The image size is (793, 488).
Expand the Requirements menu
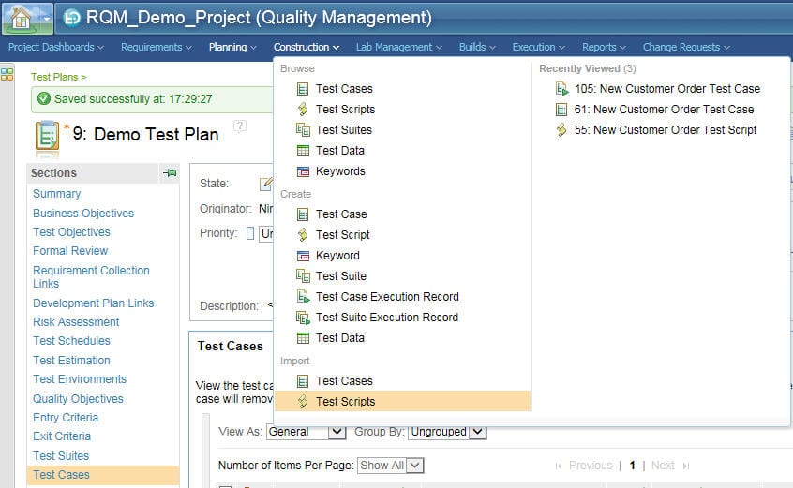click(x=157, y=47)
